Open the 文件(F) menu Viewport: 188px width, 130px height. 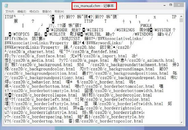[x=10, y=12]
